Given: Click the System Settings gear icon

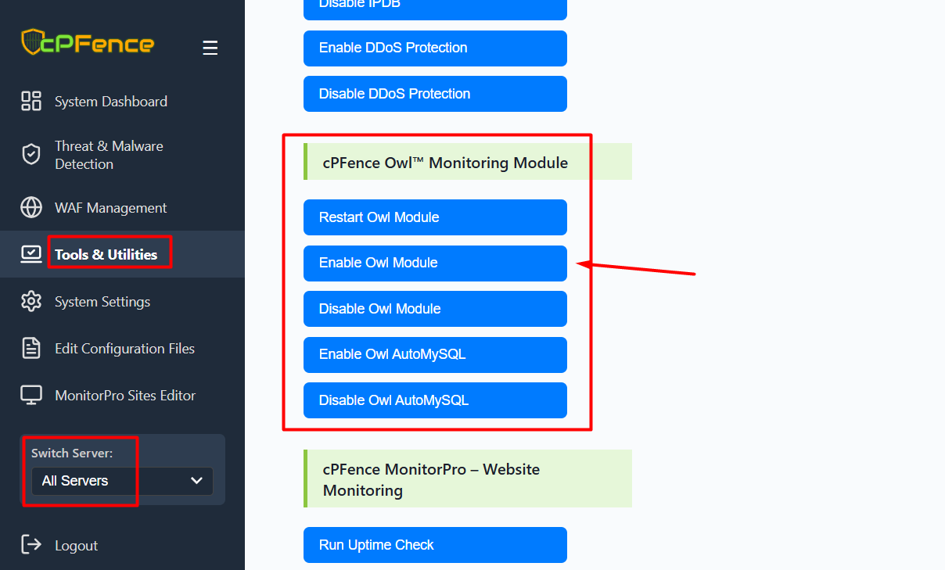Looking at the screenshot, I should coord(31,302).
